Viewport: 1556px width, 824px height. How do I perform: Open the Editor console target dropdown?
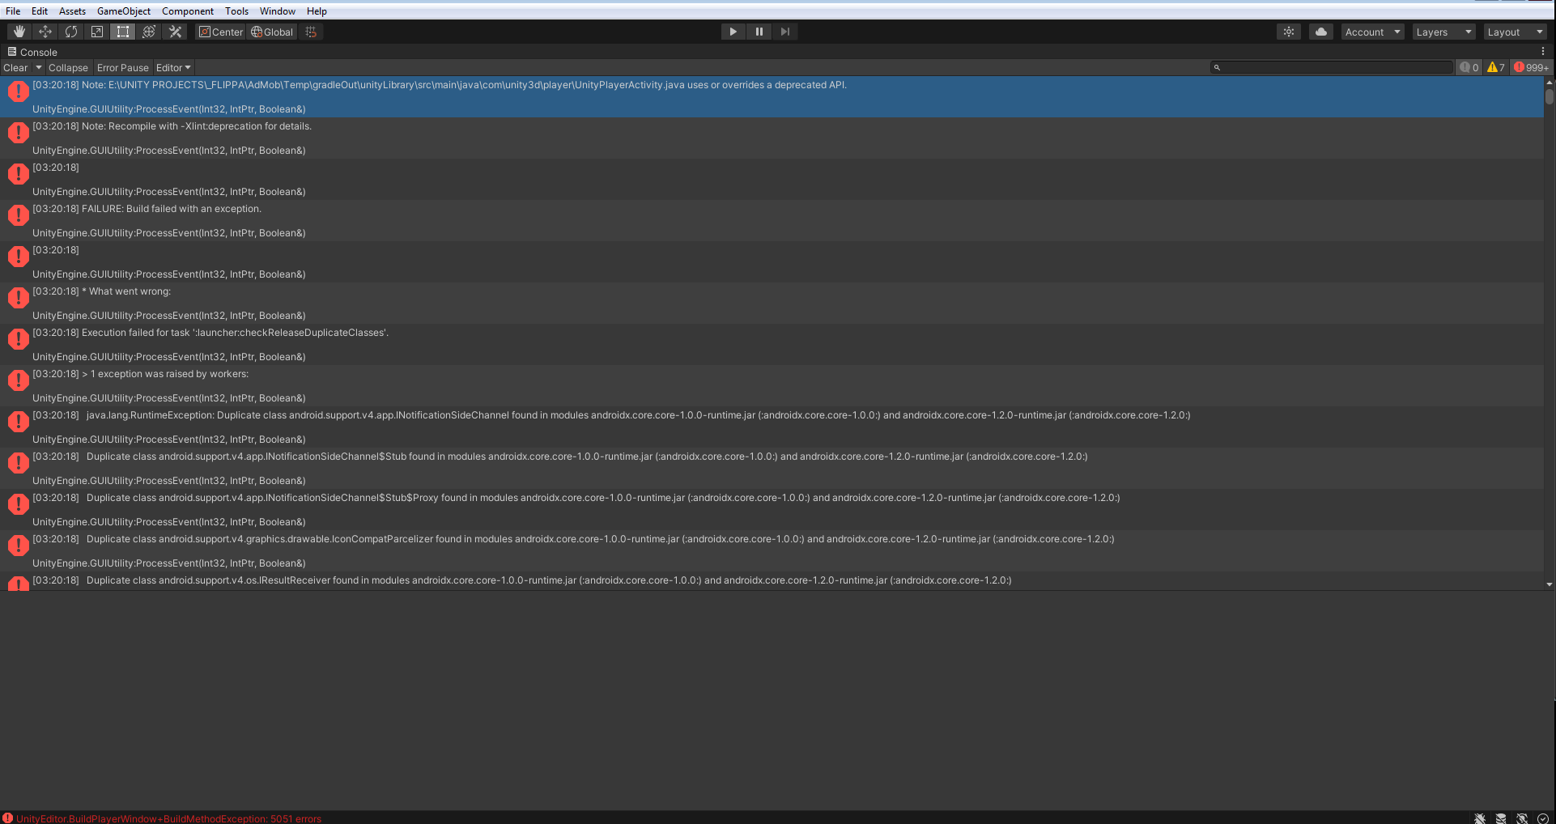172,67
